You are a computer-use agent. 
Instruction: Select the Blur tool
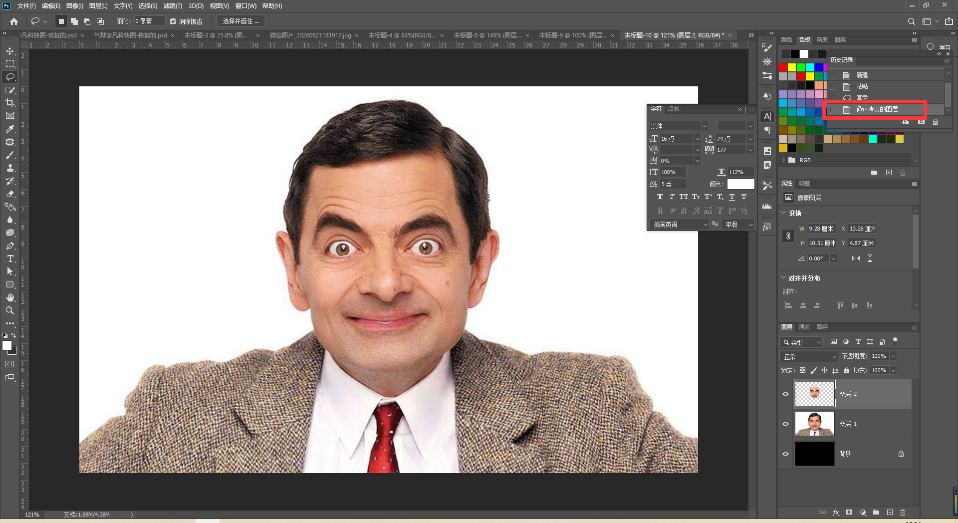pos(10,220)
